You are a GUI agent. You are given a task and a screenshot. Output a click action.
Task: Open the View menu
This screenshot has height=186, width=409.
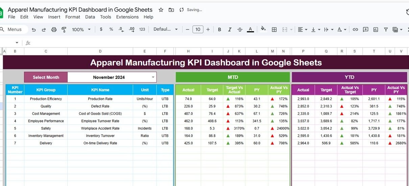(x=38, y=17)
